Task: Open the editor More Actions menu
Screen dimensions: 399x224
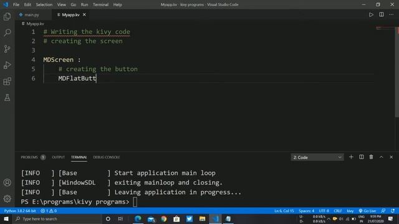Action: [x=391, y=15]
